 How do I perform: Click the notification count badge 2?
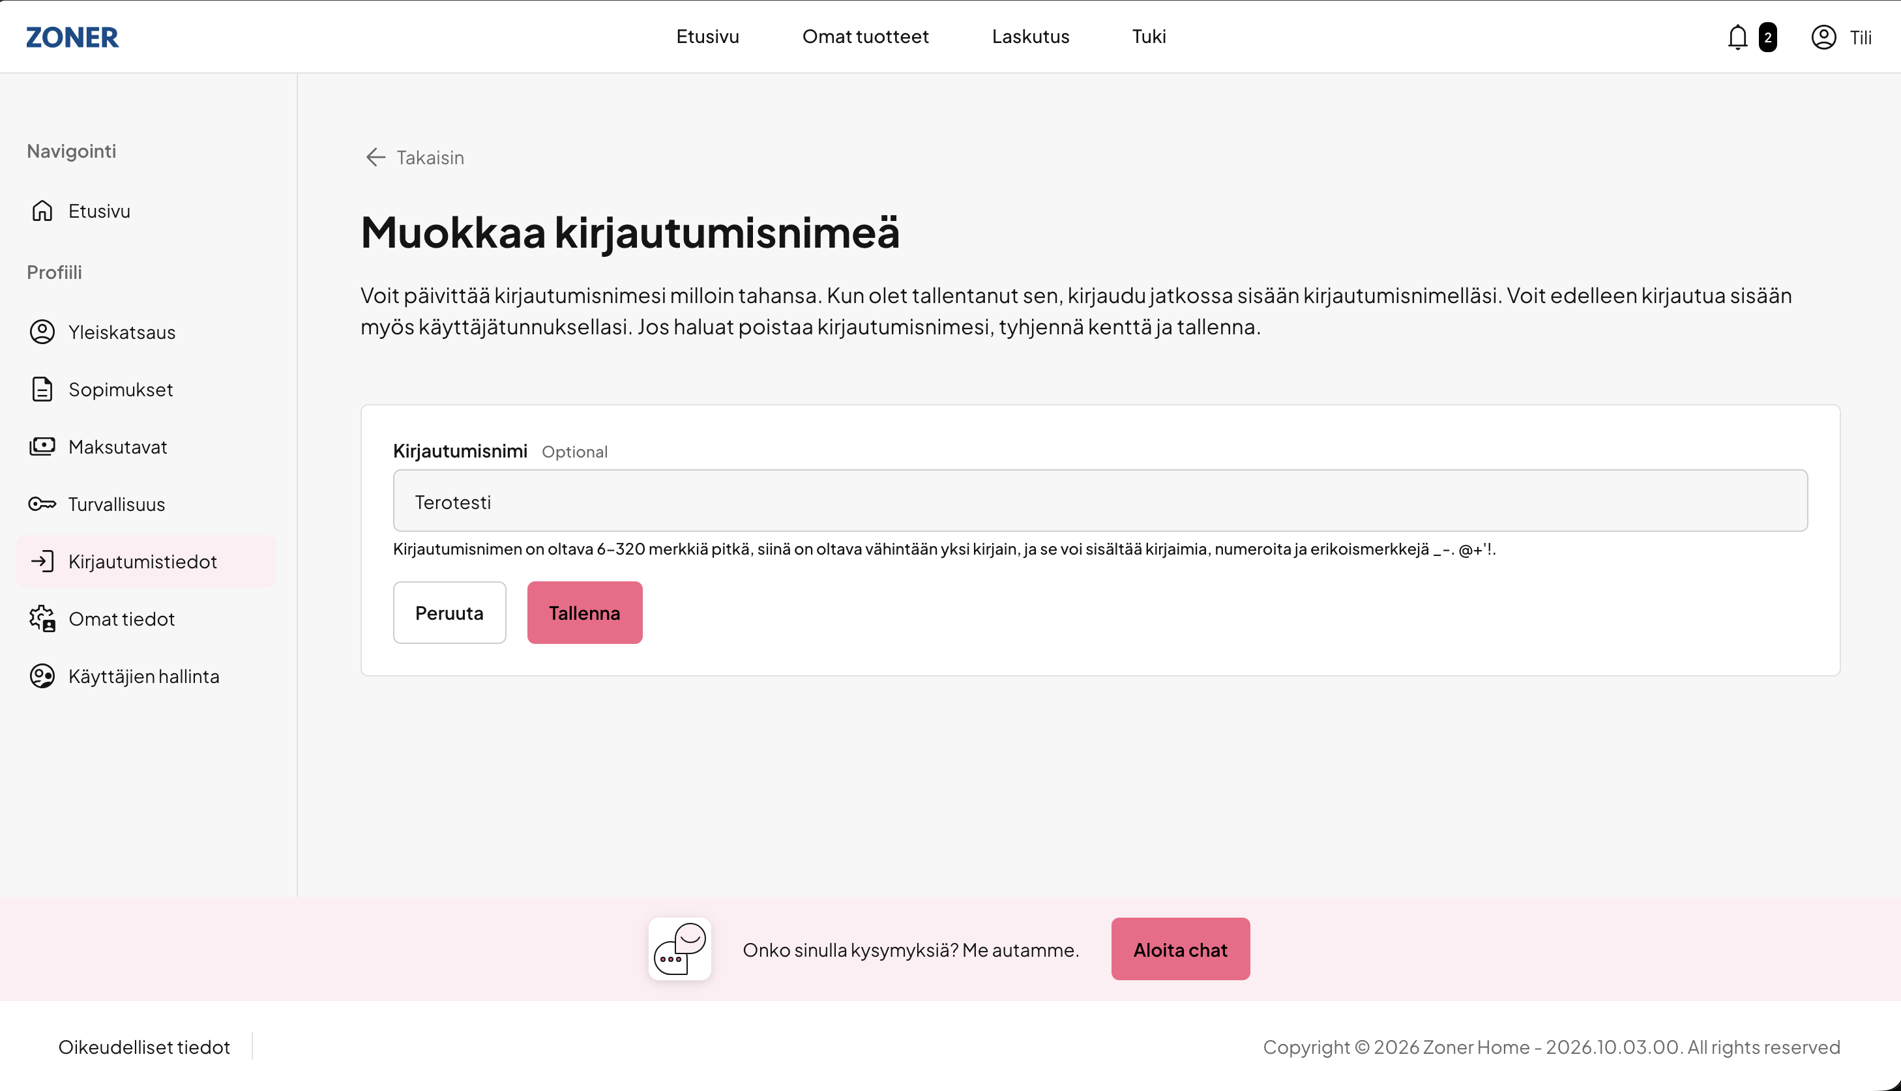click(1767, 36)
